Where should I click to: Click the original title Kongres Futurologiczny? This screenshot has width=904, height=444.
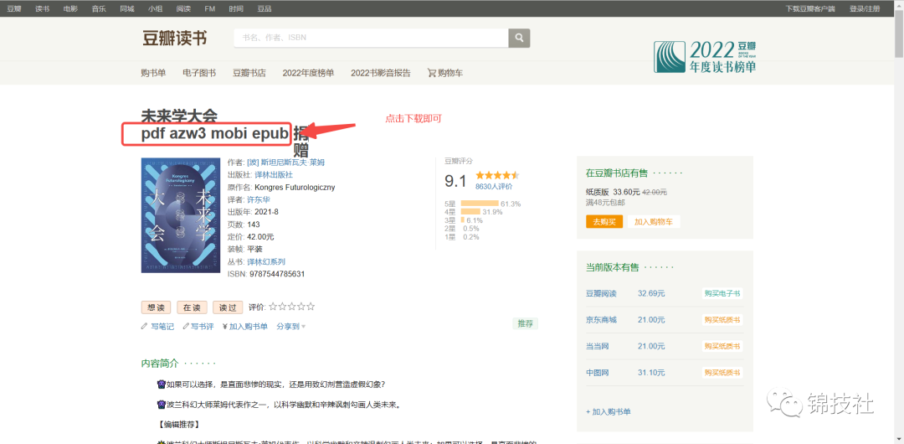(295, 187)
